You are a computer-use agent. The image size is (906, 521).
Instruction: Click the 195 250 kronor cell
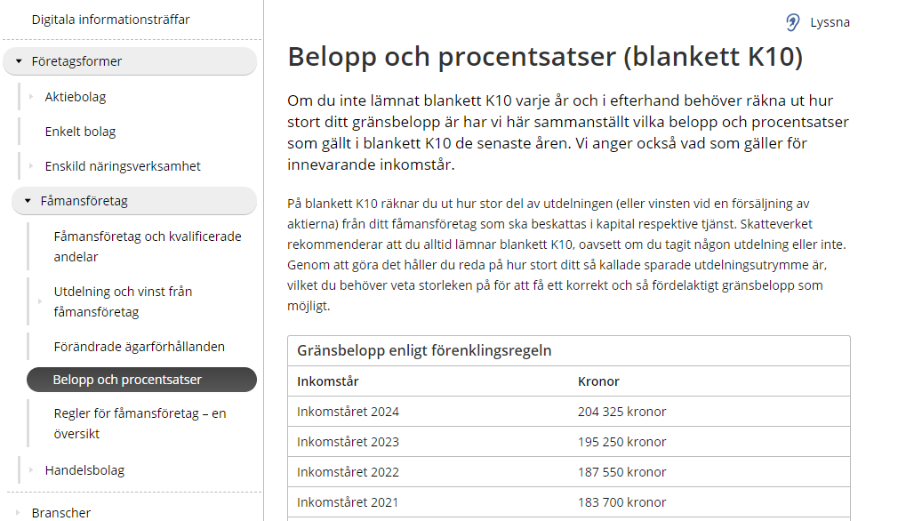pyautogui.click(x=621, y=442)
